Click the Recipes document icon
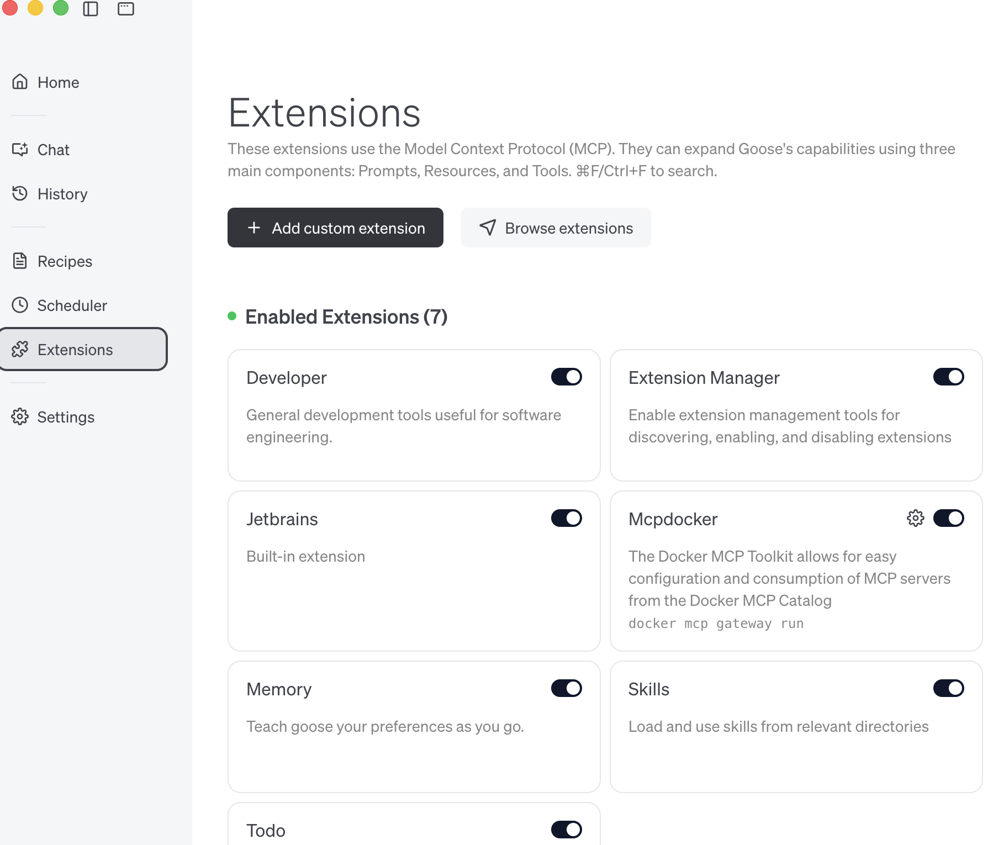The width and height of the screenshot is (1004, 845). (20, 261)
